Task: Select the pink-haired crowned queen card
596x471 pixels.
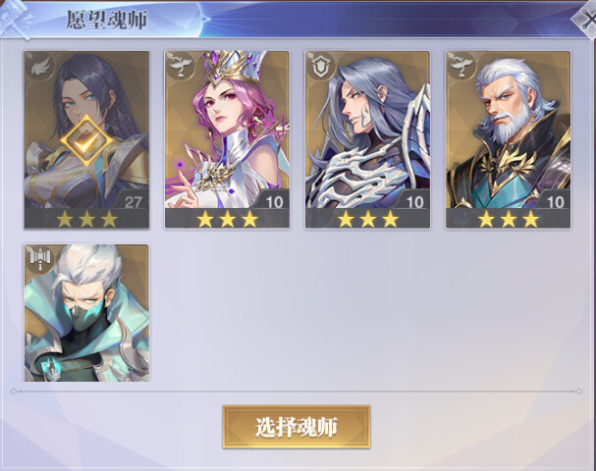Action: pyautogui.click(x=227, y=139)
